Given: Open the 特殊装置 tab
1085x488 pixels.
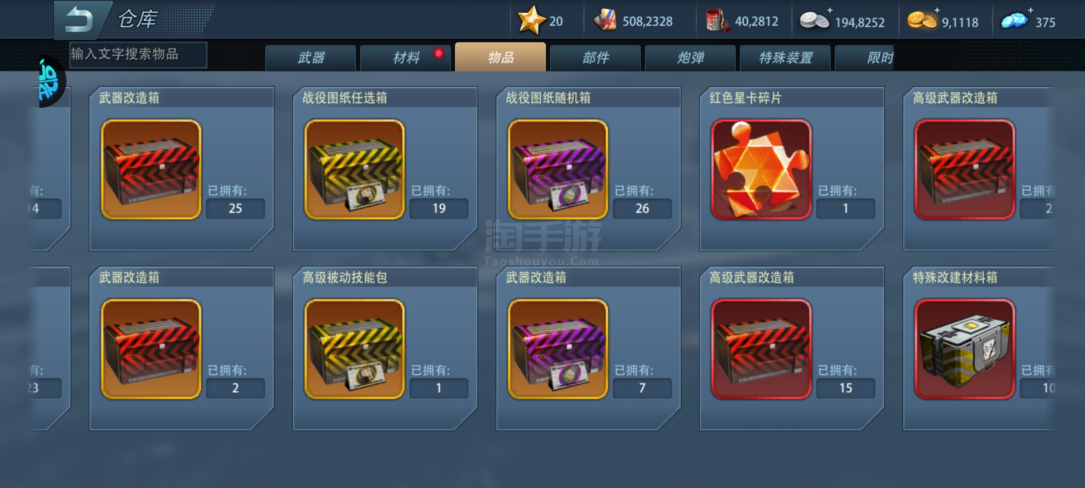Looking at the screenshot, I should [x=785, y=57].
